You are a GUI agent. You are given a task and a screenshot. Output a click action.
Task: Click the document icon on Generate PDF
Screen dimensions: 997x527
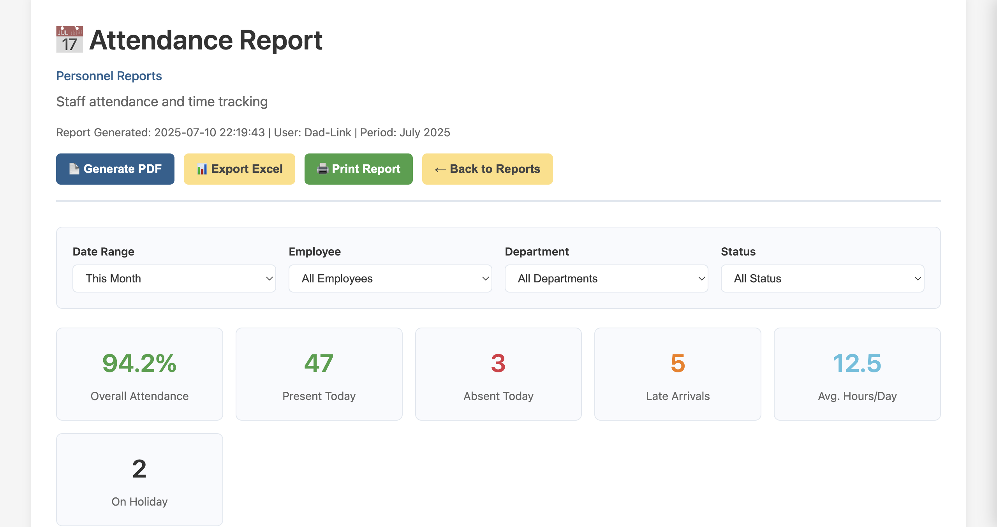(74, 169)
